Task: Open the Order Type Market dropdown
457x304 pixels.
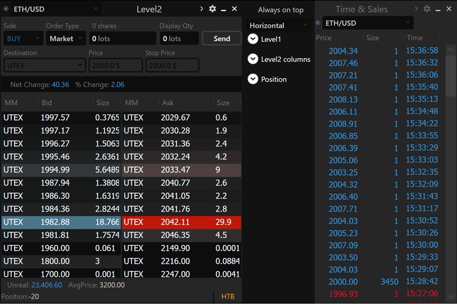Action: pyautogui.click(x=66, y=38)
